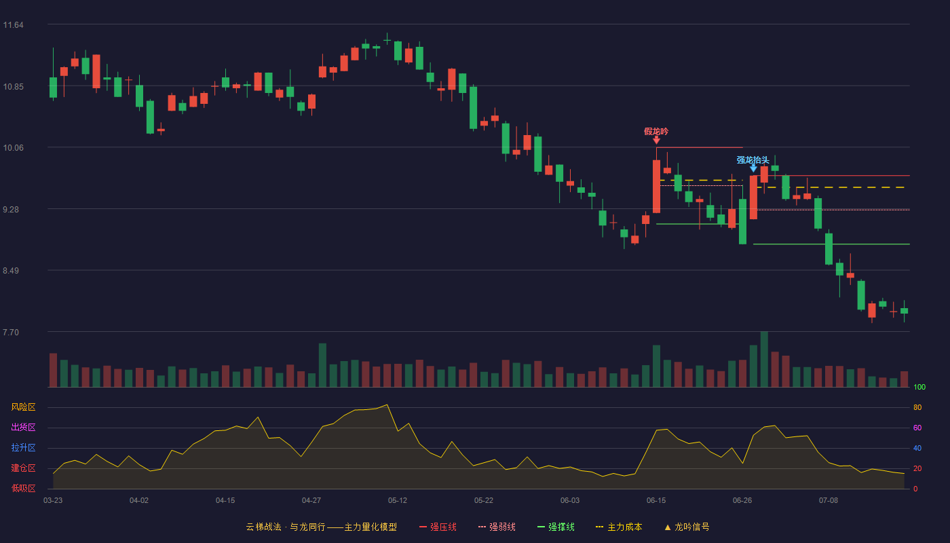950x543 pixels.
Task: Click the blue arrow under 强龙抬头 marker
Action: (753, 168)
